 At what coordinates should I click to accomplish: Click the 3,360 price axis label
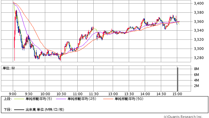(x=199, y=22)
